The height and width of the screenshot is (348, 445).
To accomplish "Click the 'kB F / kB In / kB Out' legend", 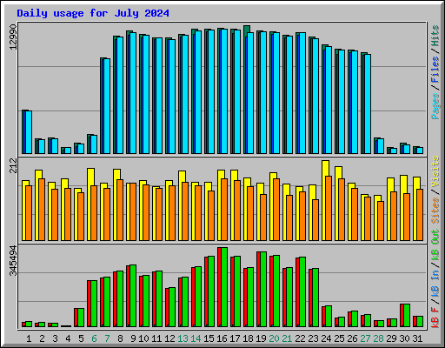I will [435, 278].
